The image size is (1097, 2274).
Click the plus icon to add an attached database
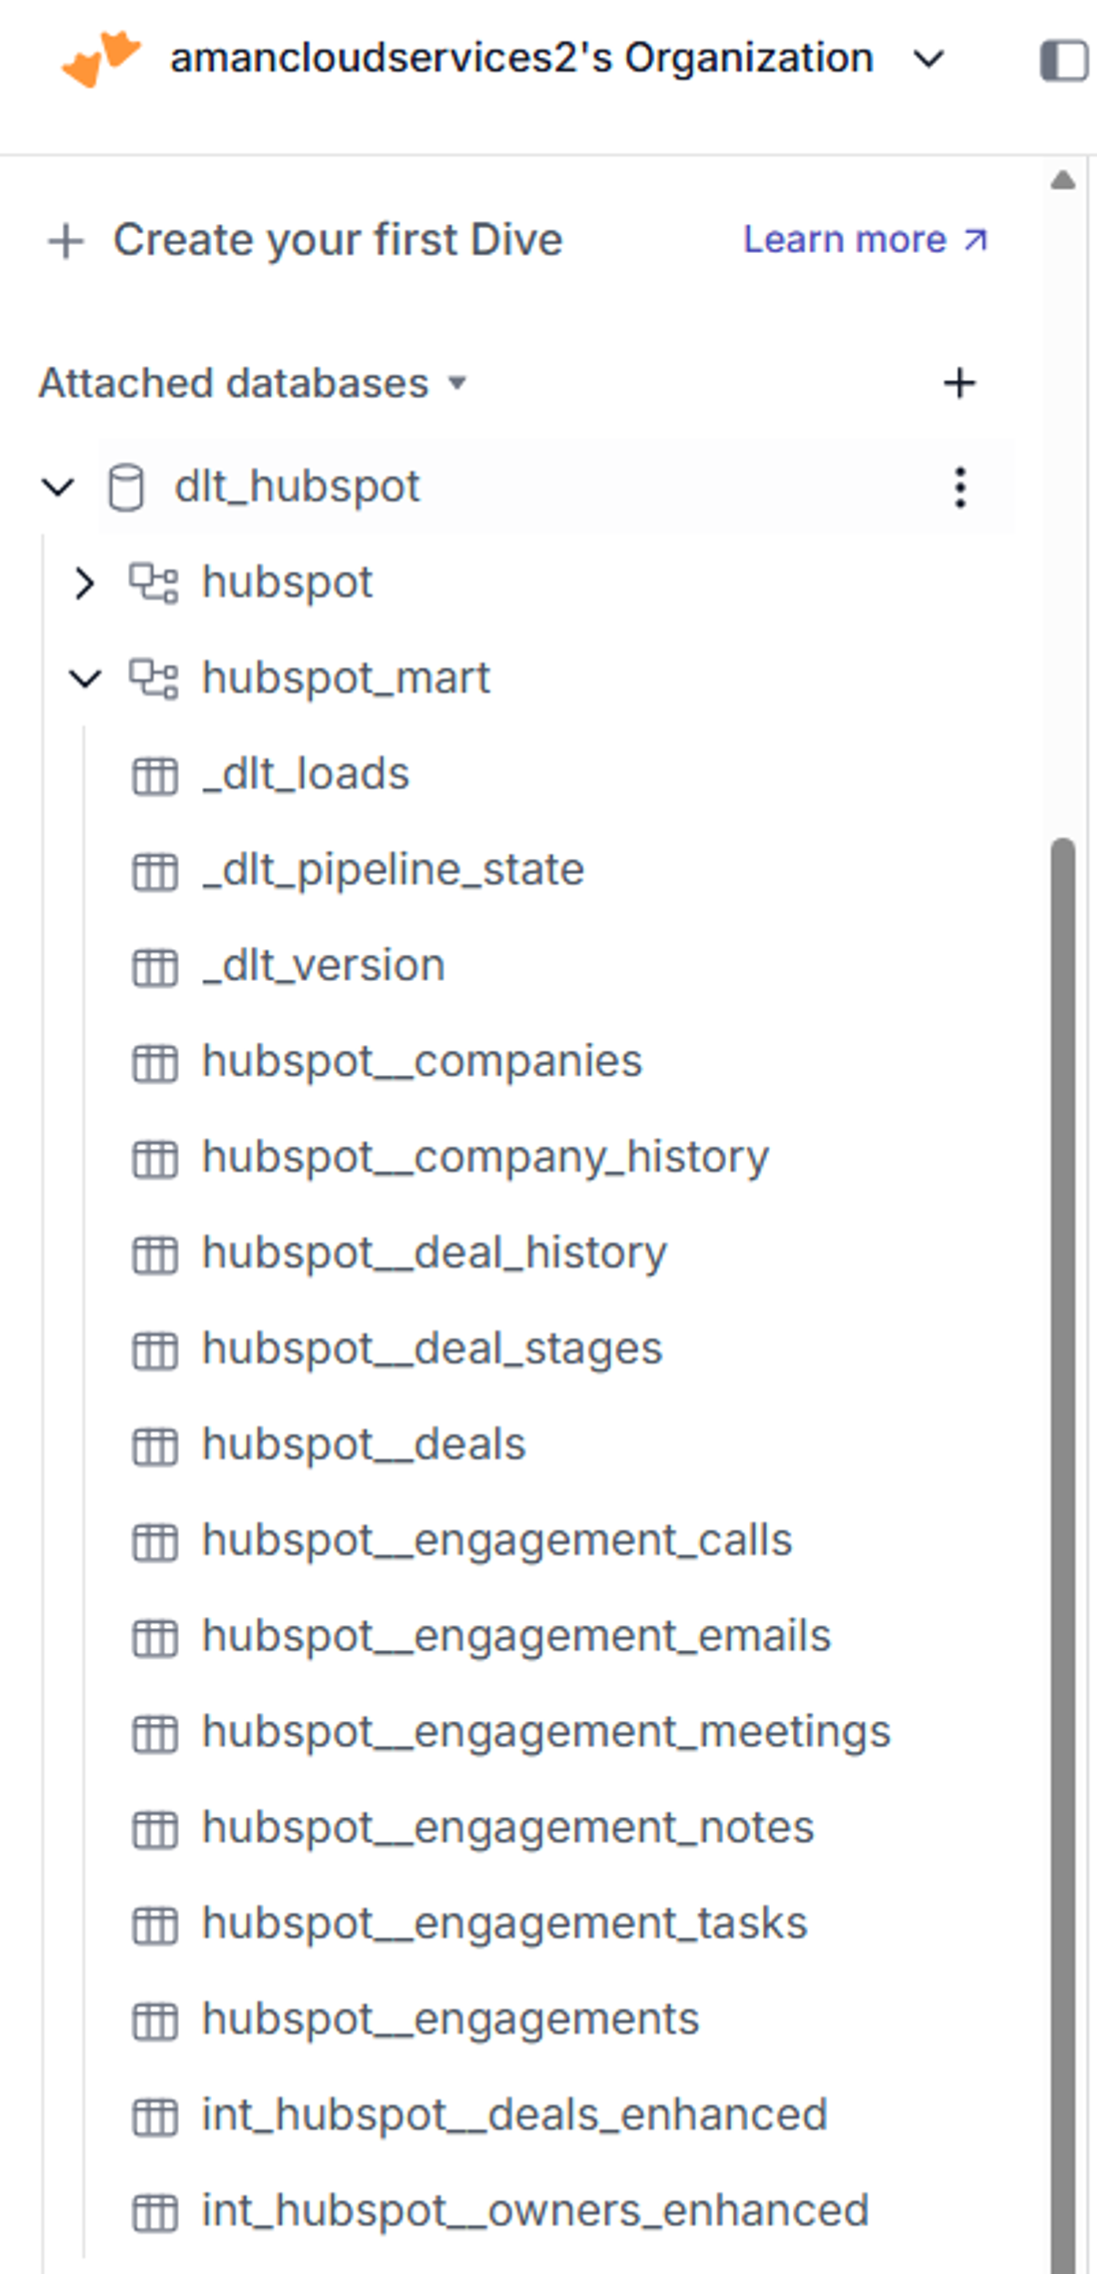(x=960, y=383)
